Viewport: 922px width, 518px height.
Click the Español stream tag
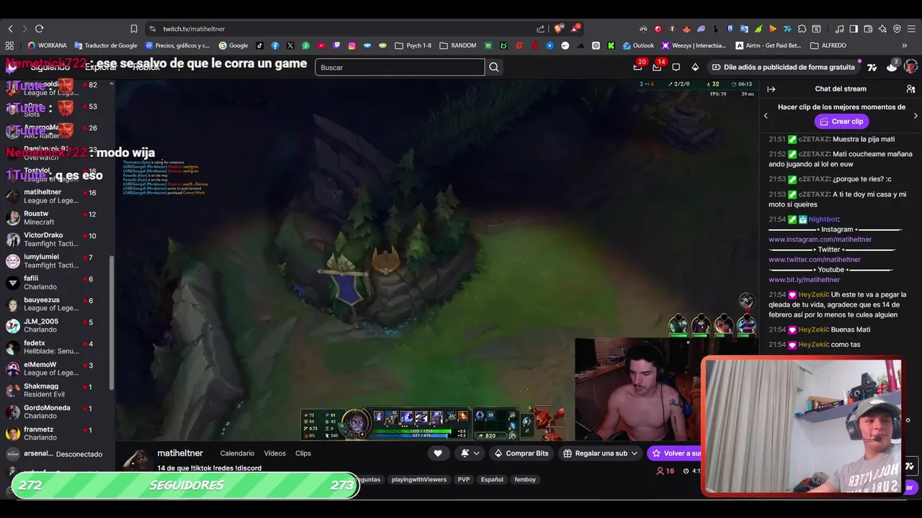(x=492, y=480)
